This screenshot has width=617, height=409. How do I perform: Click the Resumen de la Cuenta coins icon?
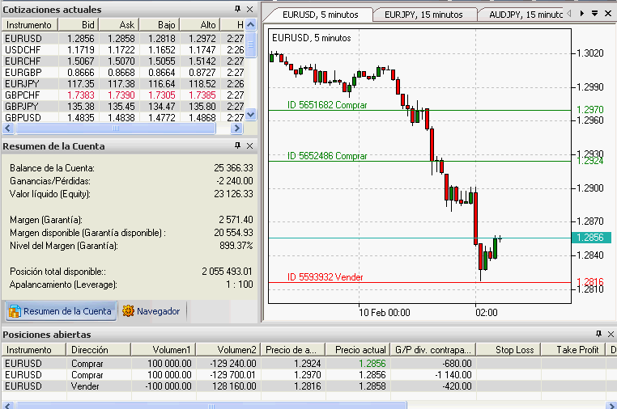click(x=15, y=311)
